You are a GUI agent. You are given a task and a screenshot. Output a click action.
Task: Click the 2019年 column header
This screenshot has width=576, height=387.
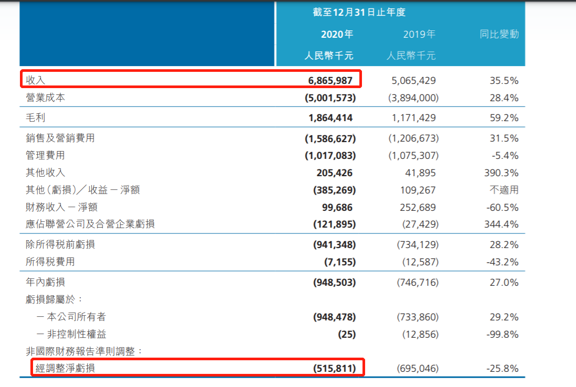[419, 35]
